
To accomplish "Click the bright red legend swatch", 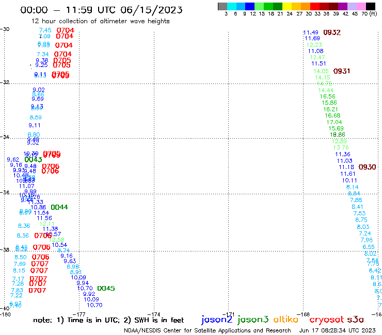I will click(315, 6).
